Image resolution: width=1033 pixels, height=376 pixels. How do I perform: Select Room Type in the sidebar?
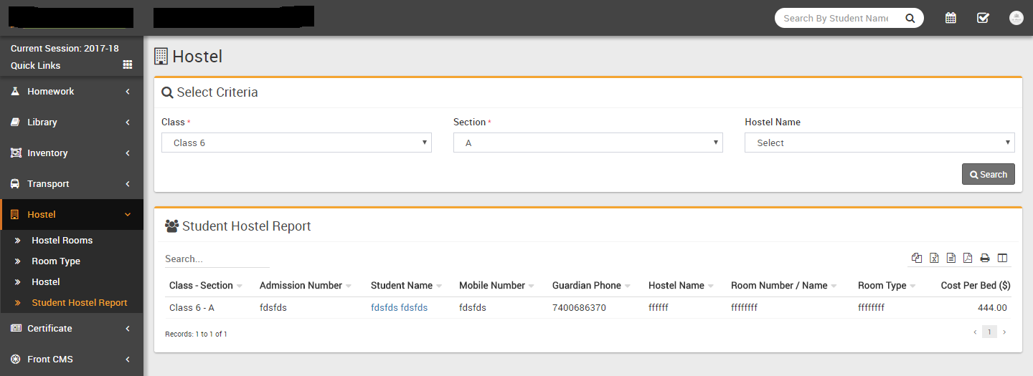[x=56, y=261]
